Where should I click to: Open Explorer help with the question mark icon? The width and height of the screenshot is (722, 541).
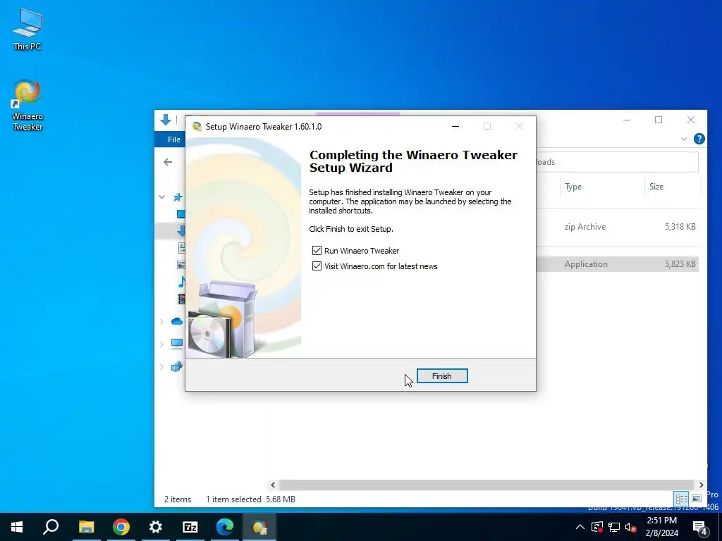click(x=699, y=139)
